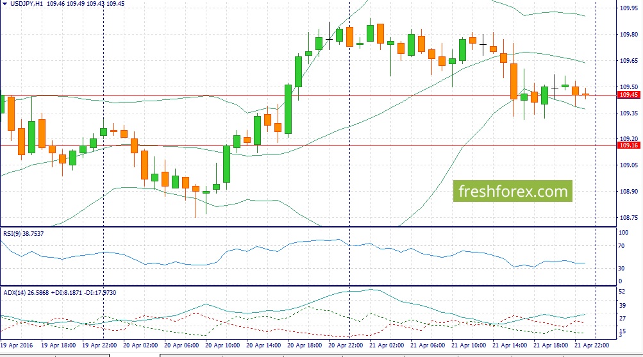The width and height of the screenshot is (643, 357).
Task: Click the RSI 70 level label
Action: click(x=621, y=246)
